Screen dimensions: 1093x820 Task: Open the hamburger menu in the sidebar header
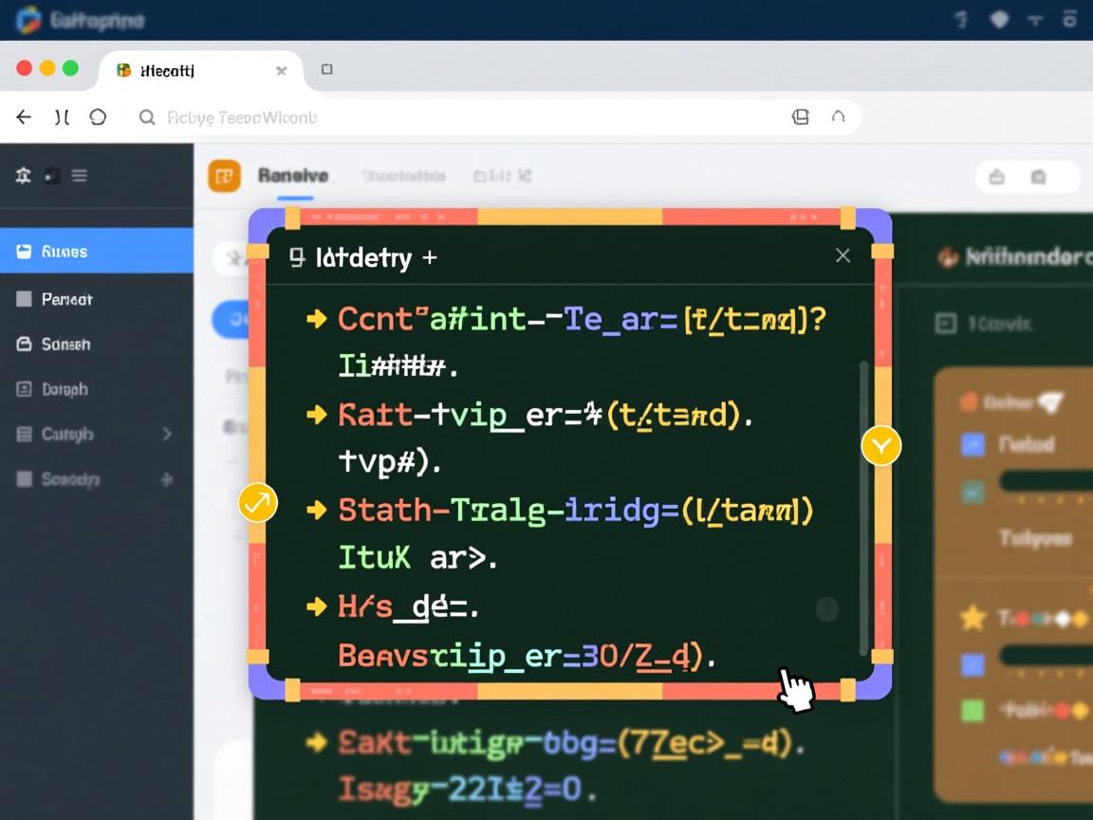80,176
